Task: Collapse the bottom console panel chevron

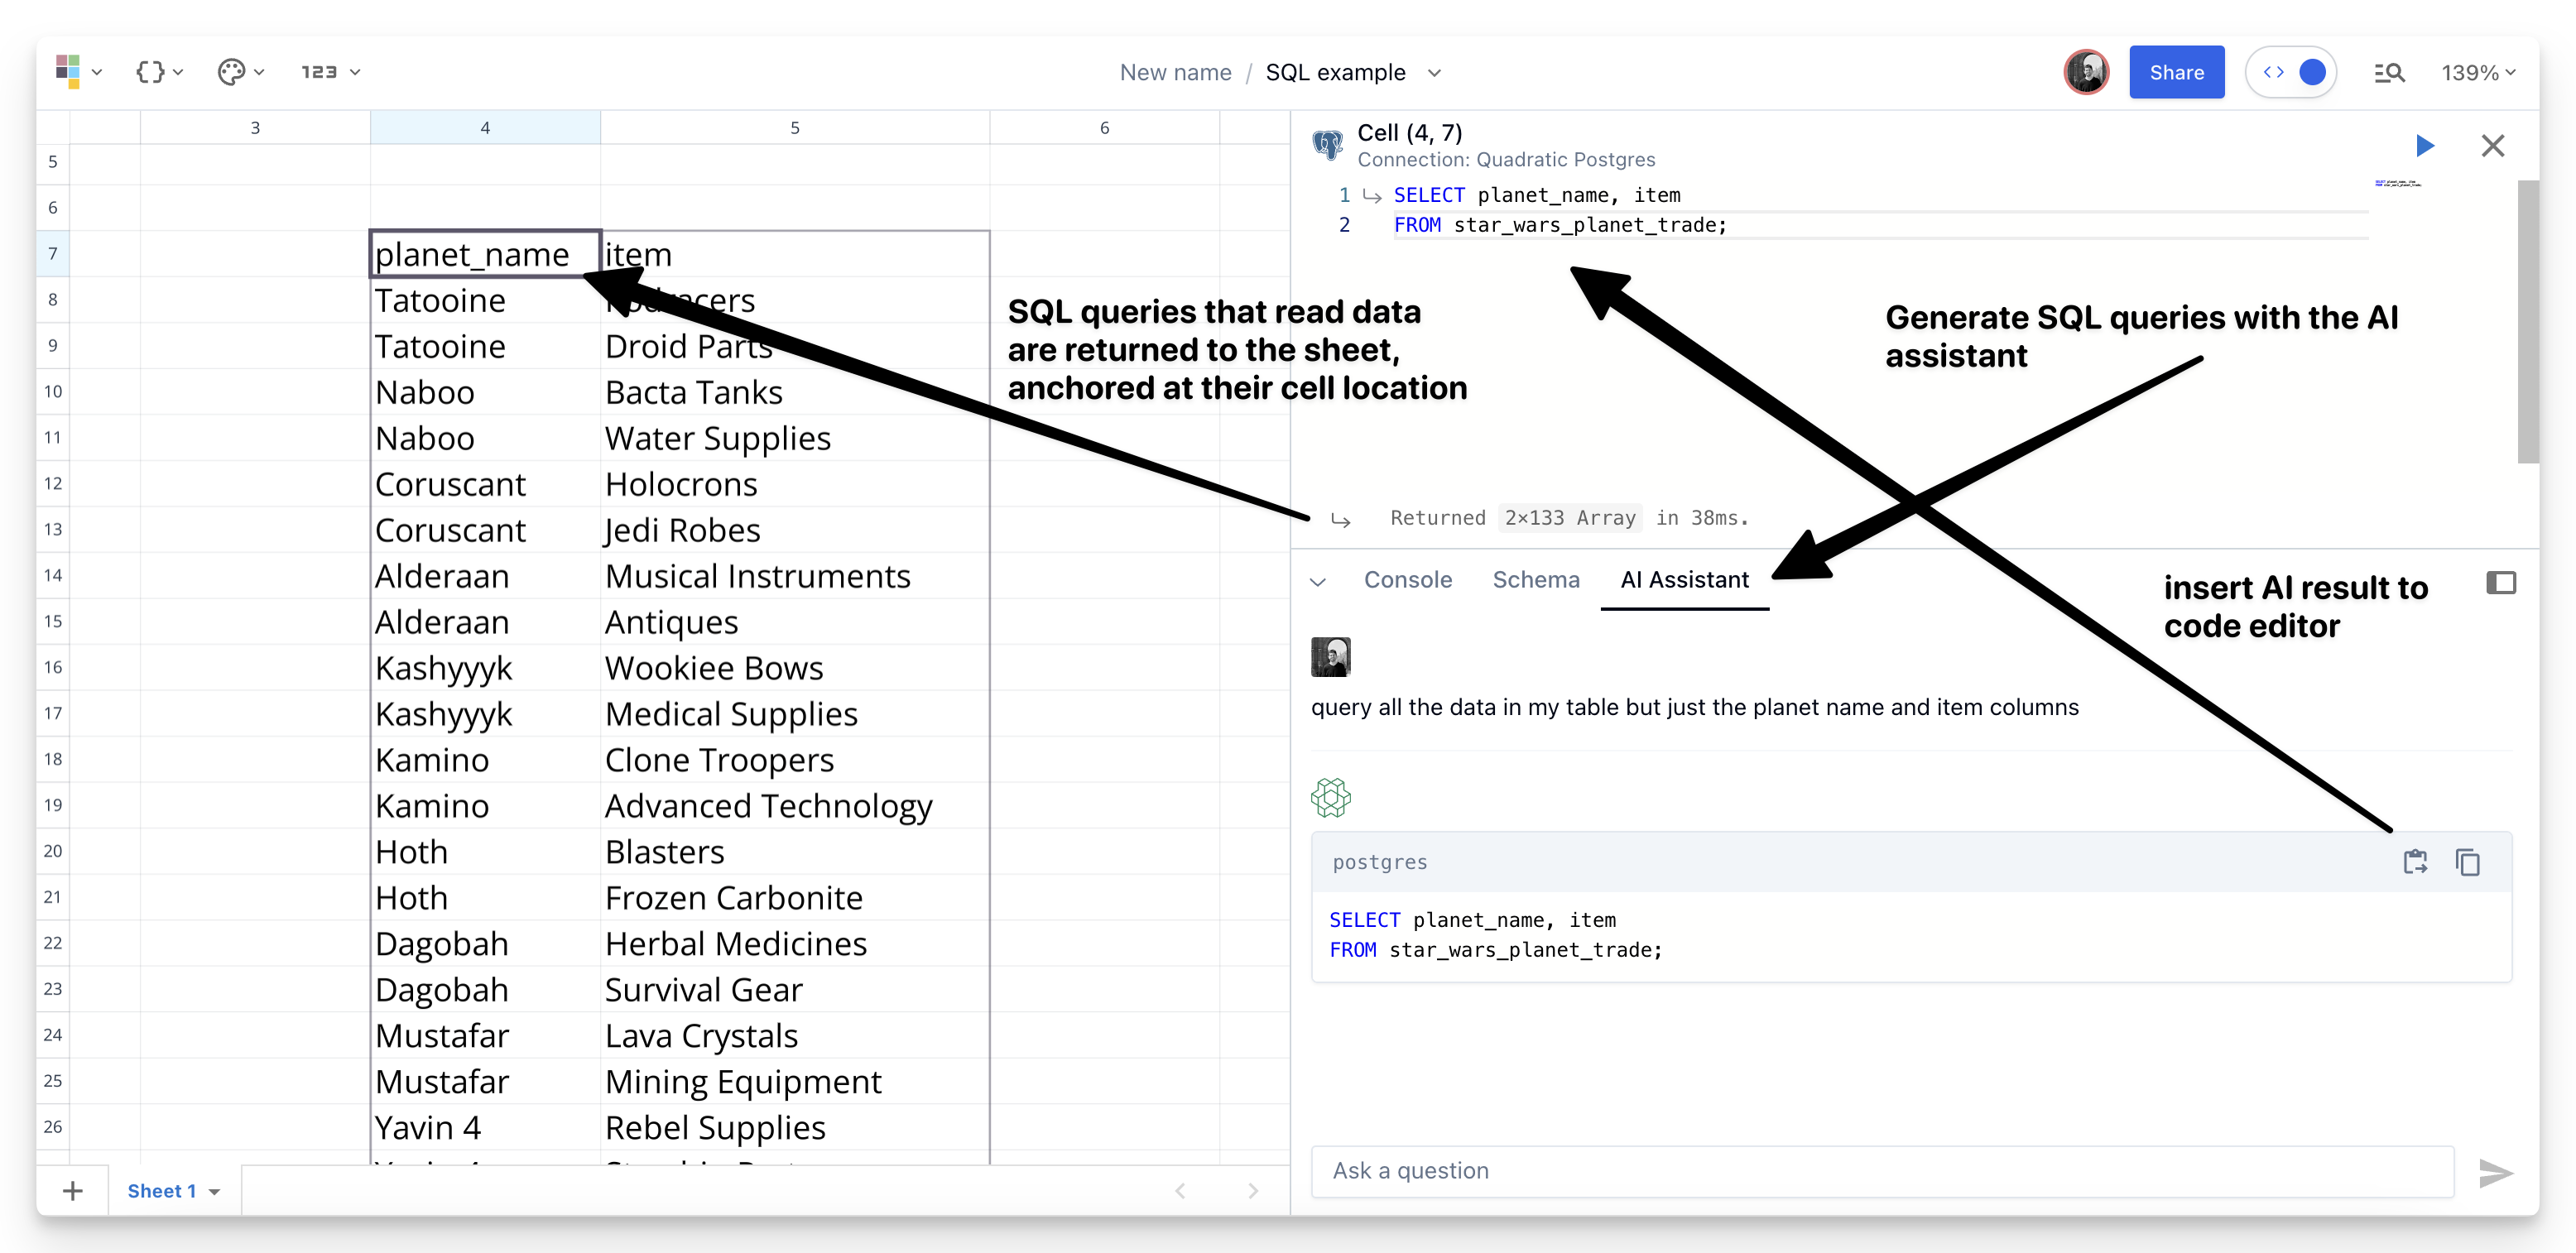Action: point(1318,582)
